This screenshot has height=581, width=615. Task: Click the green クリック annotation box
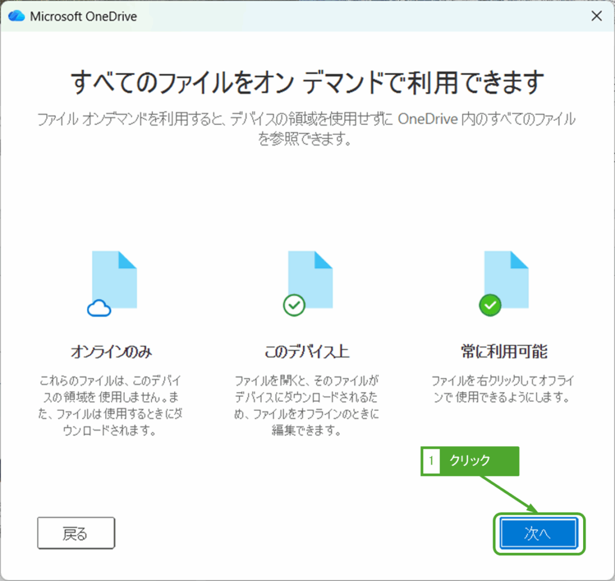[x=470, y=461]
